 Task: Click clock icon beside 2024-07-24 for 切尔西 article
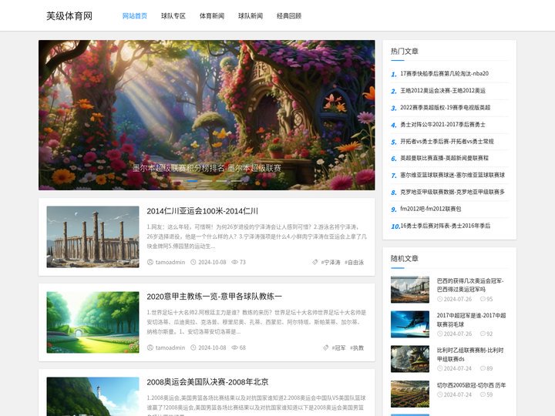coord(439,394)
